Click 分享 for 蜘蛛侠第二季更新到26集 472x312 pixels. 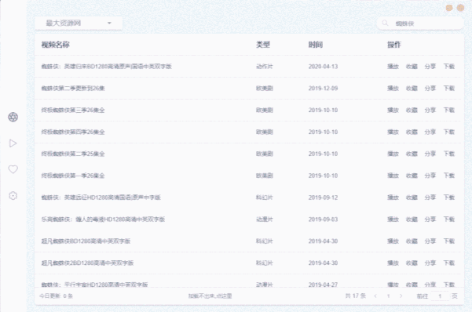[x=430, y=89]
